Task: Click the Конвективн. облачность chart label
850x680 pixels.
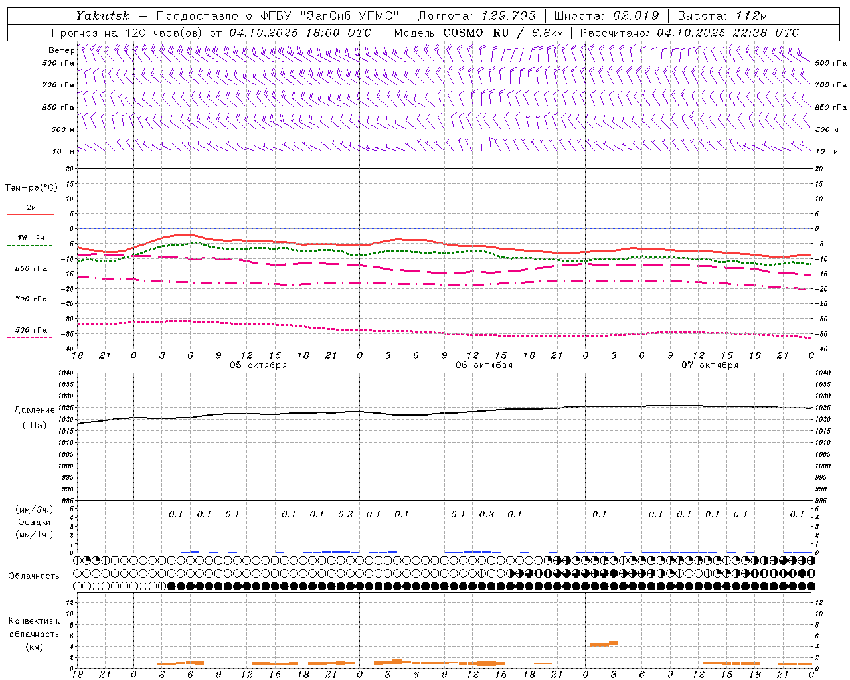Action: pyautogui.click(x=34, y=628)
